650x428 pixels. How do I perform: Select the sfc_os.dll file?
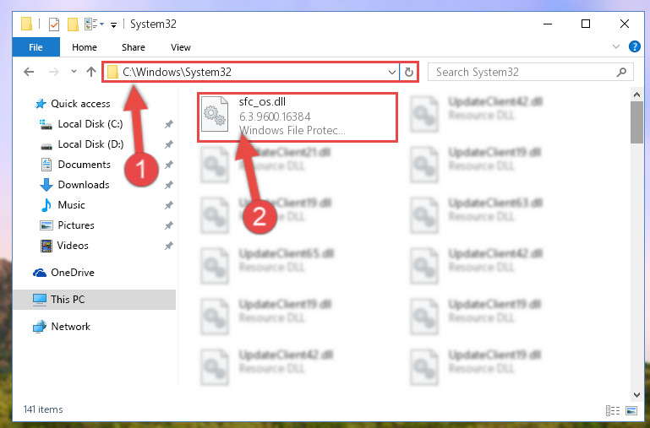click(x=298, y=117)
